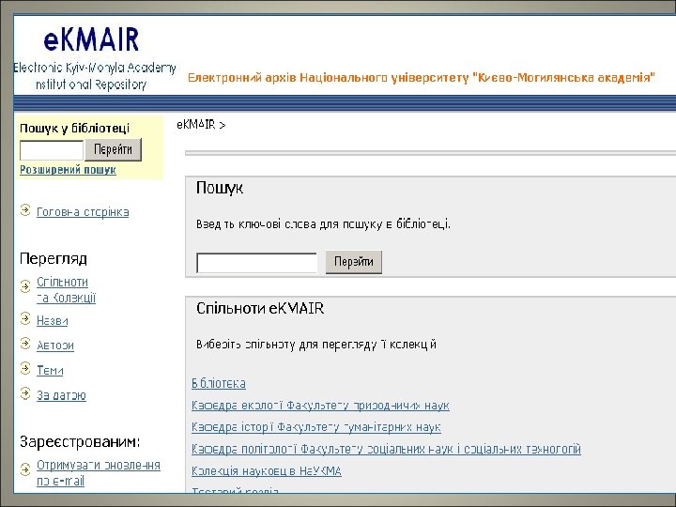This screenshot has width=676, height=507.
Task: Click the Зареєстрованим: sidebar heading
Action: tap(80, 442)
